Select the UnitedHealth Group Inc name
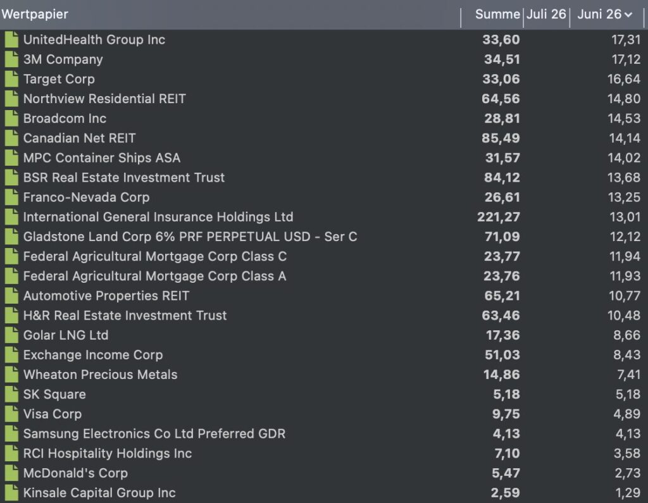648x503 pixels. pos(94,40)
